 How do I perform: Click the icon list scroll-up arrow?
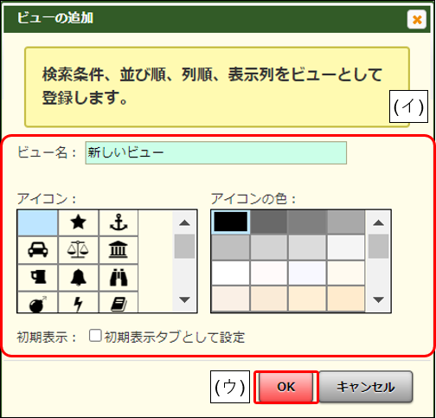(184, 222)
